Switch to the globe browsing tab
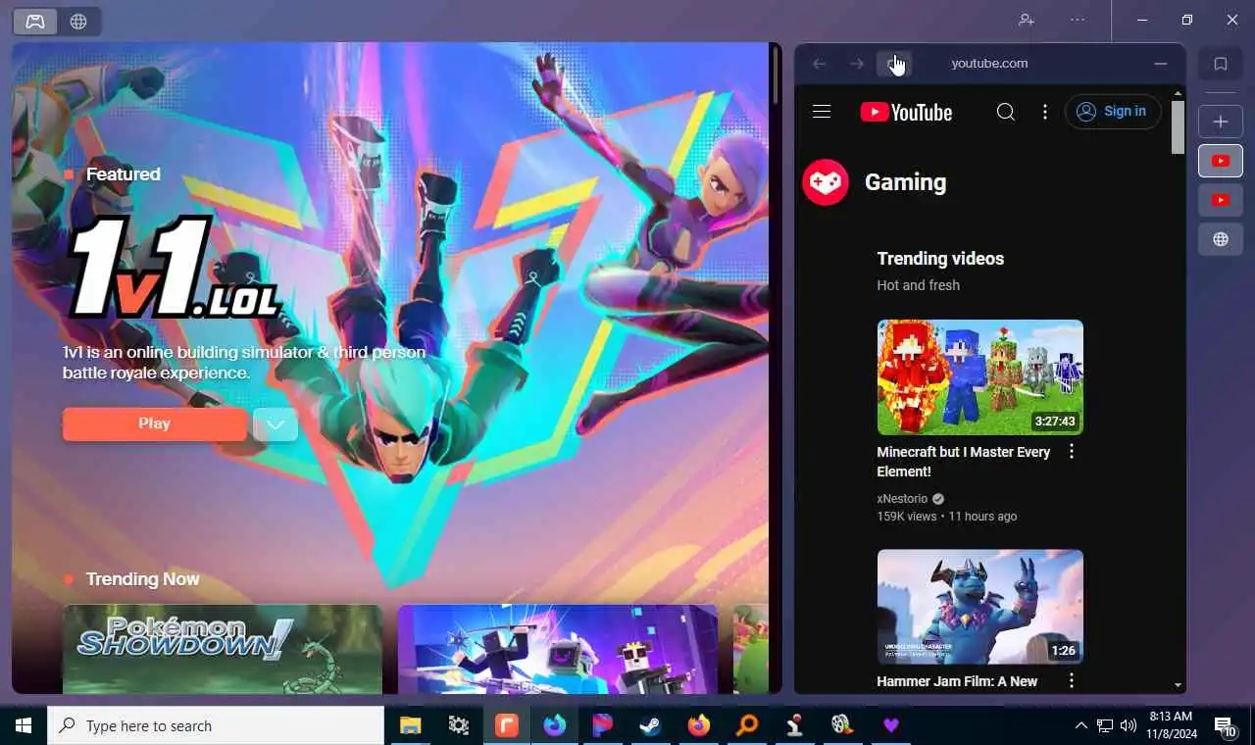This screenshot has height=745, width=1255. click(x=78, y=21)
